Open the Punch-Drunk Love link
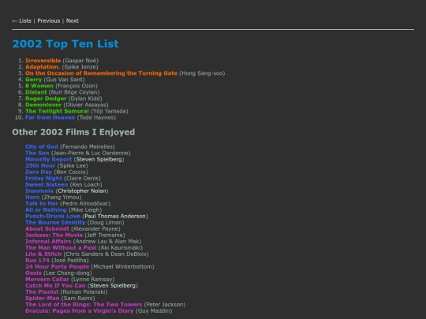Viewport: 426px width, 319px height. pos(53,216)
